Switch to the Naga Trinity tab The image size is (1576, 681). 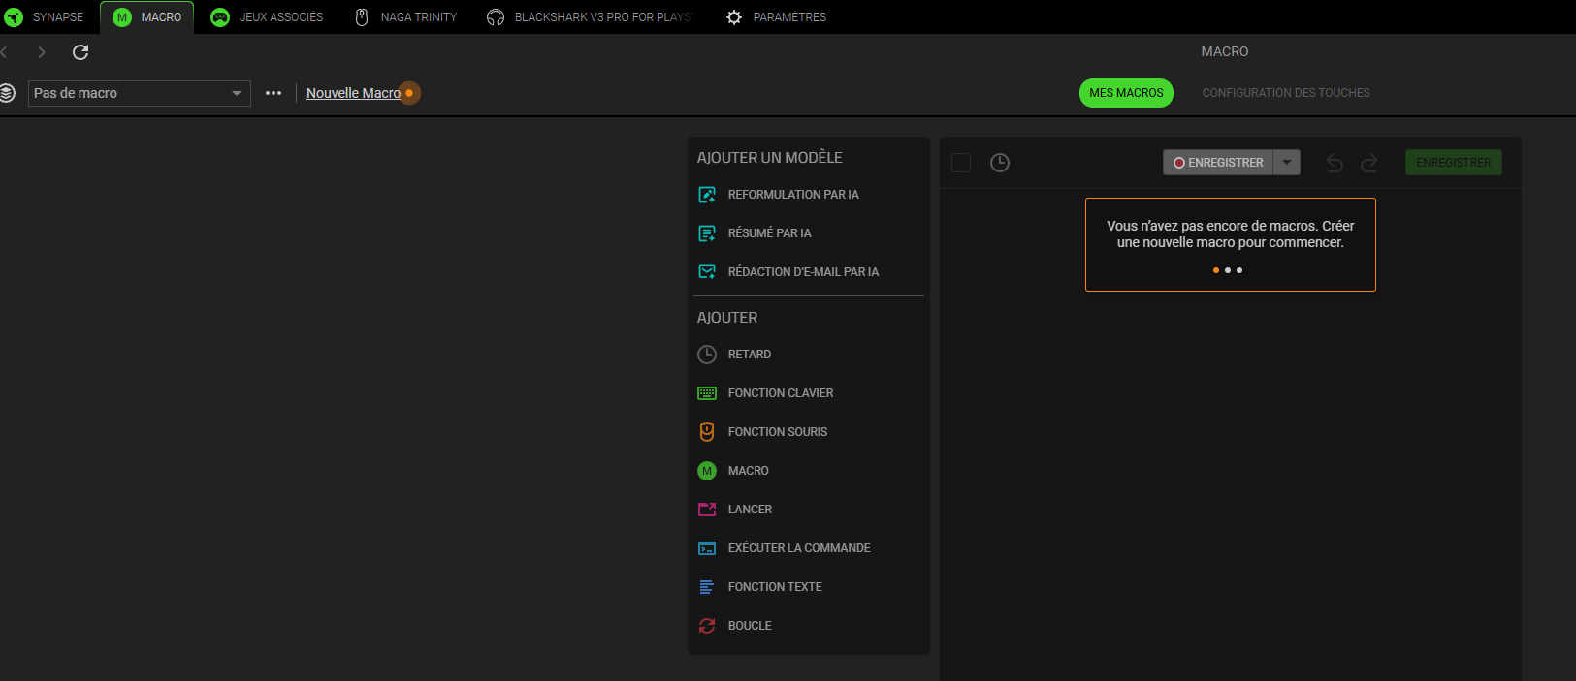tap(405, 17)
